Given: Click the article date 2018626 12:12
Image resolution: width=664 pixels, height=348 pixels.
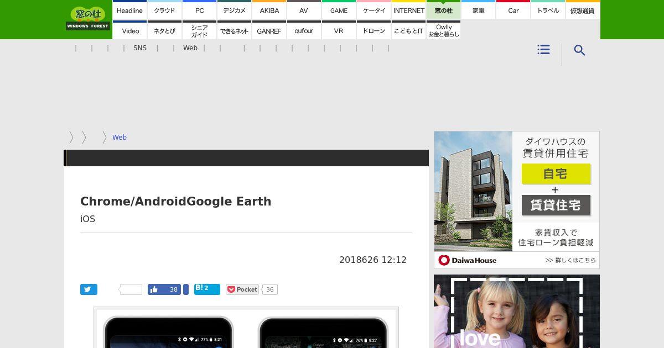Looking at the screenshot, I should click(x=373, y=260).
